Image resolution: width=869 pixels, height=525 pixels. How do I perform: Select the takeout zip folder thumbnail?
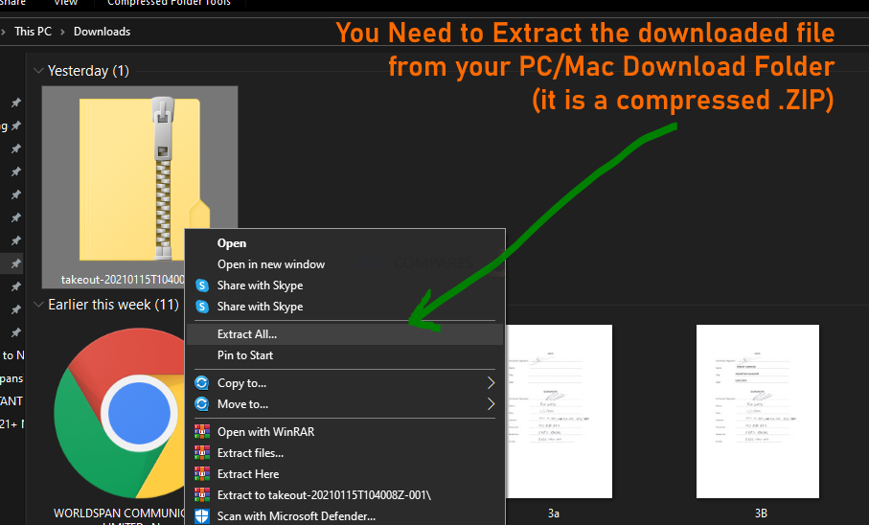click(x=140, y=178)
